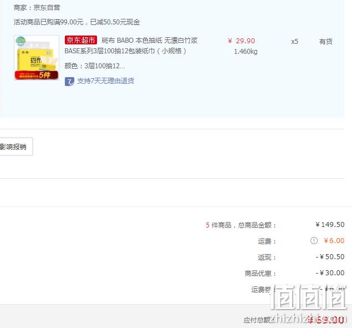Select the weight 1.460kg text

pyautogui.click(x=246, y=52)
